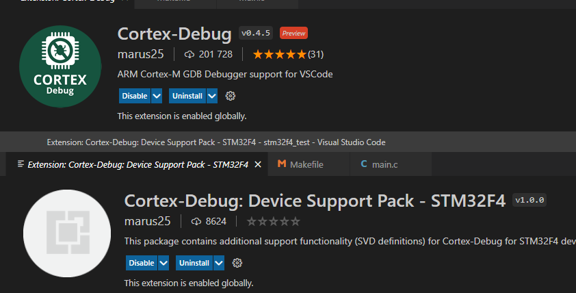
Task: Click 'This extension is enabled globally' under Cortex-Debug
Action: (x=182, y=116)
